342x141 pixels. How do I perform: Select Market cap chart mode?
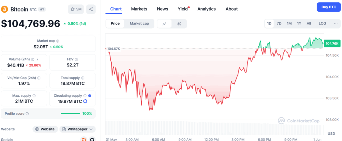(139, 24)
